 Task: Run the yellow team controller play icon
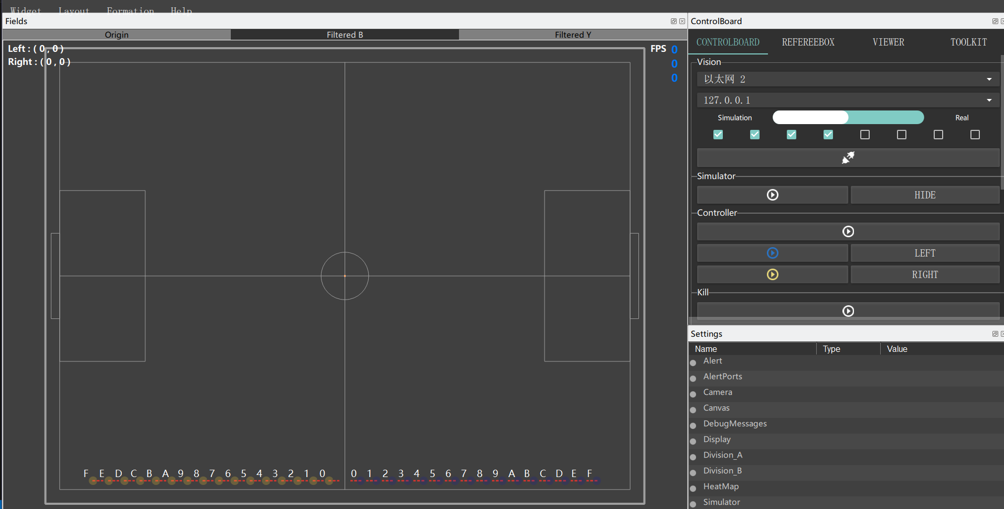(x=772, y=274)
